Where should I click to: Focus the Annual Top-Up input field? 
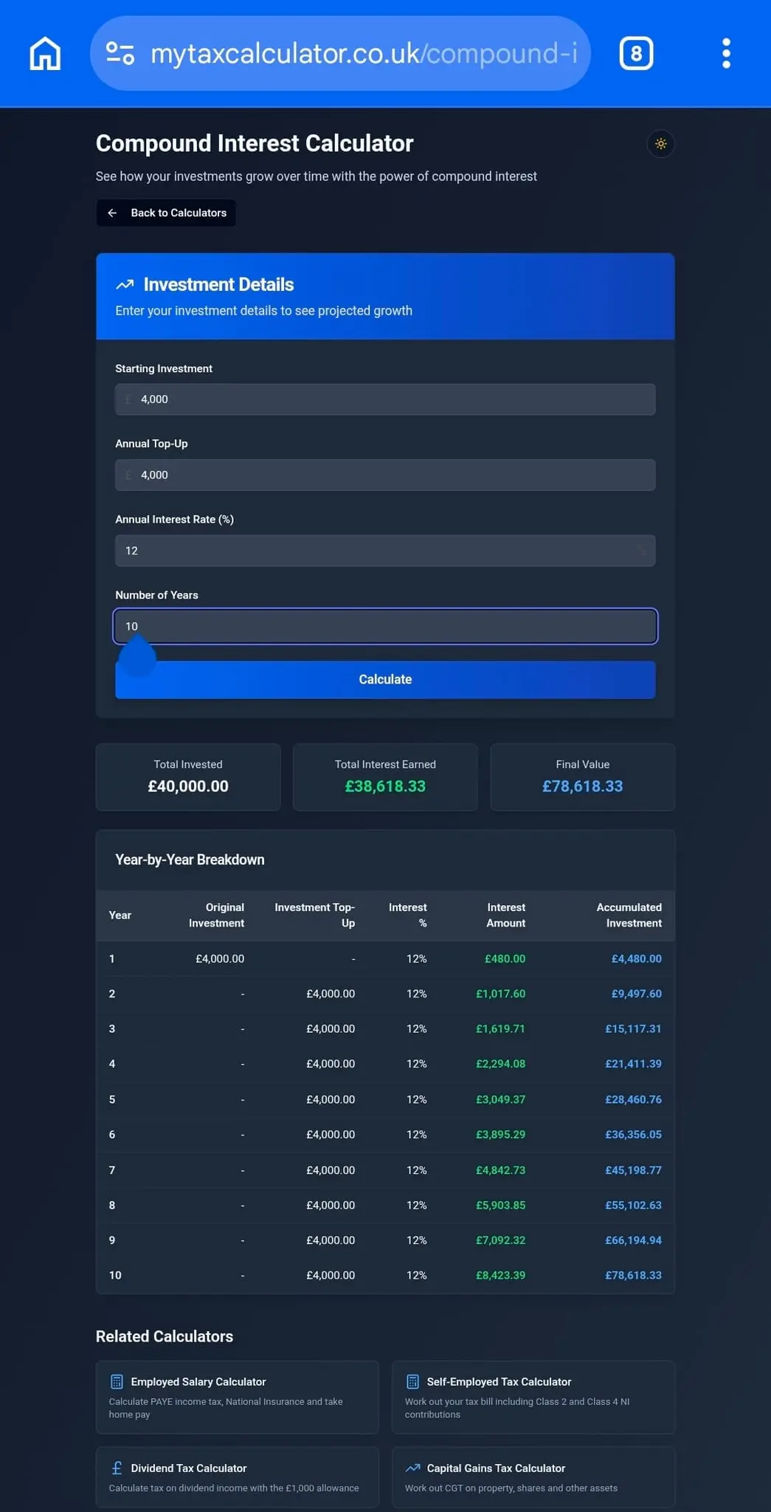[x=385, y=475]
